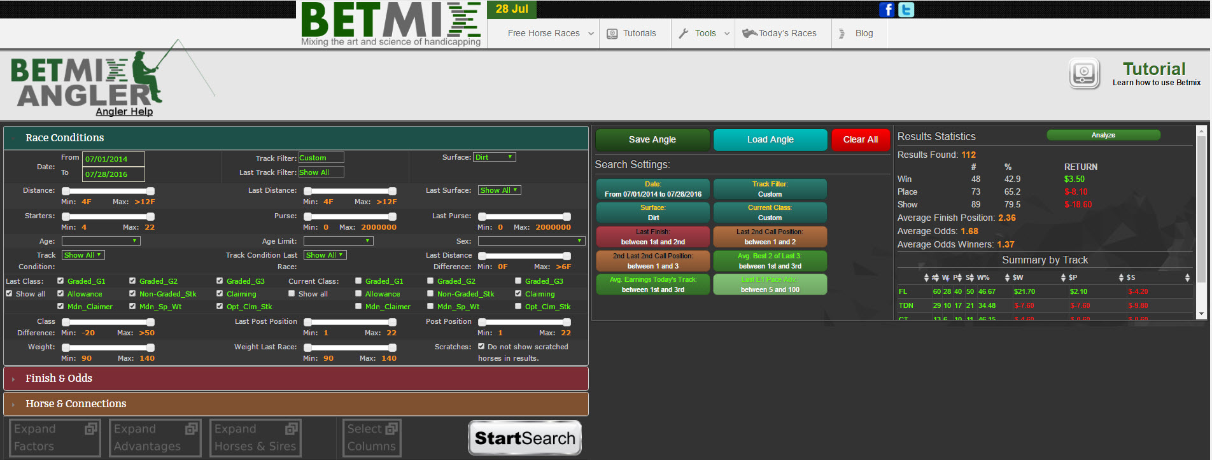Toggle Do not show scratched horses

482,347
